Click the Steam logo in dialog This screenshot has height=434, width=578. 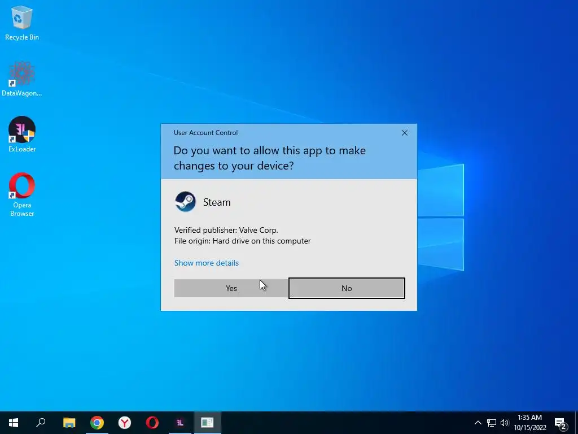185,202
